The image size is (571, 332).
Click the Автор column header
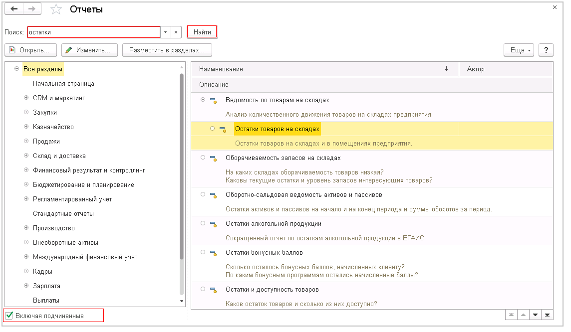pyautogui.click(x=506, y=69)
